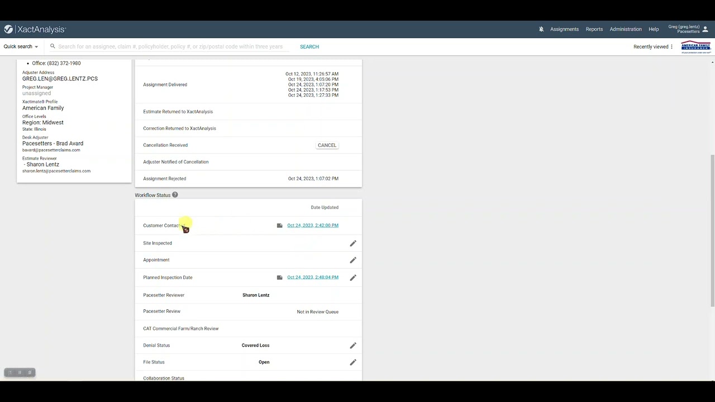
Task: Click the Collaboration Status label
Action: coord(164,379)
